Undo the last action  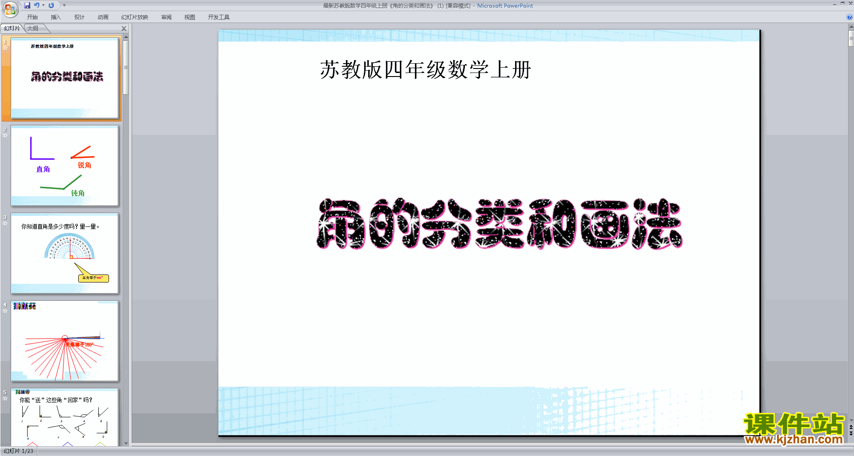point(37,5)
